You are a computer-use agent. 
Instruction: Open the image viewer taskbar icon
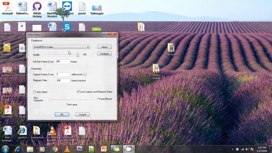coord(91,149)
